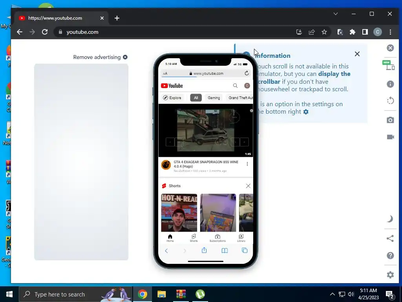Open the sidebar info icon
The image size is (402, 302).
[390, 84]
